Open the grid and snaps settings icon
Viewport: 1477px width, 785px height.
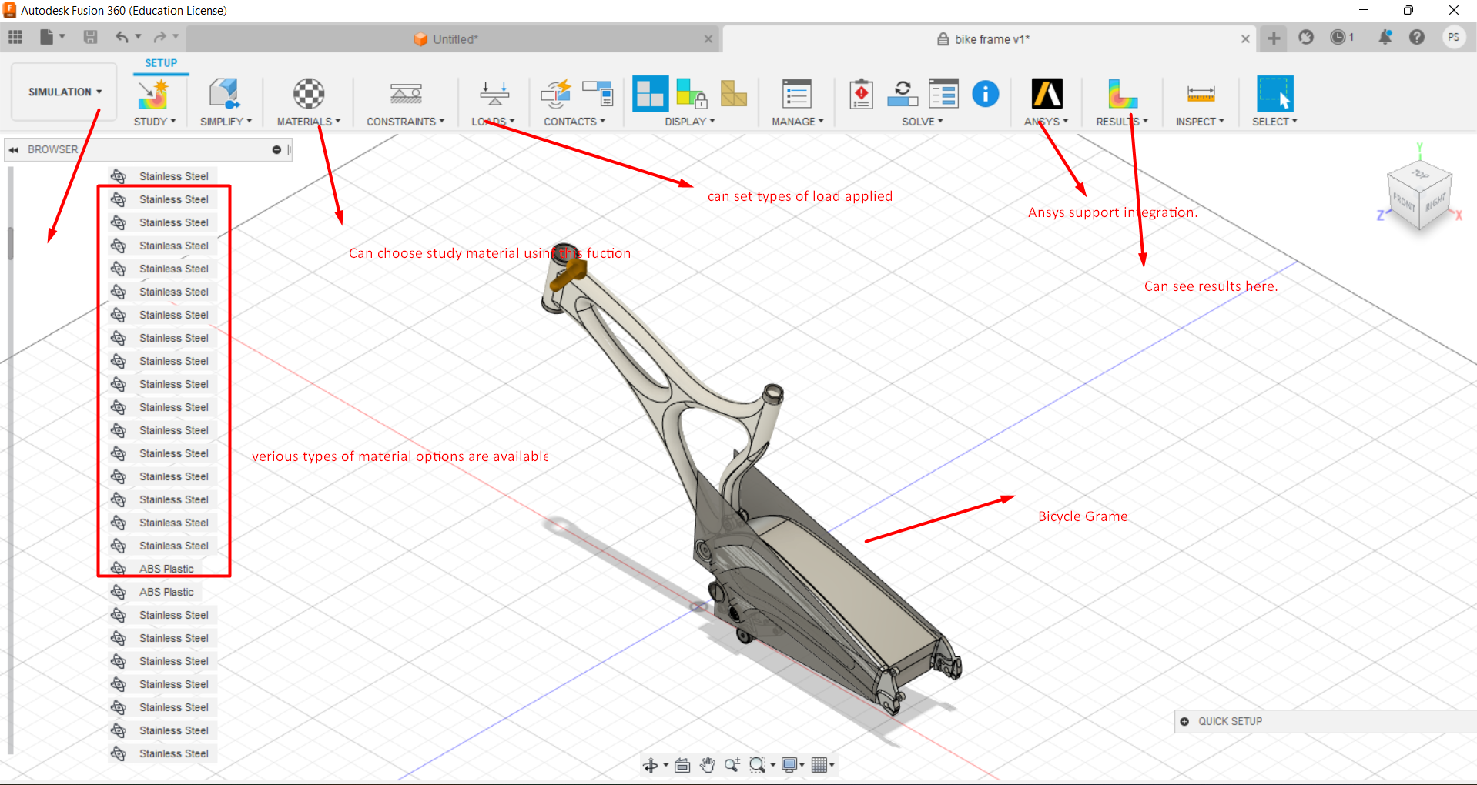(822, 764)
